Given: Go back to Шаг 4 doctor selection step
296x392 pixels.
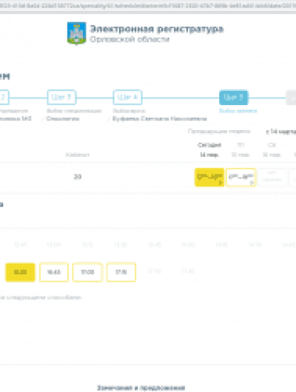Looking at the screenshot, I should tap(127, 97).
